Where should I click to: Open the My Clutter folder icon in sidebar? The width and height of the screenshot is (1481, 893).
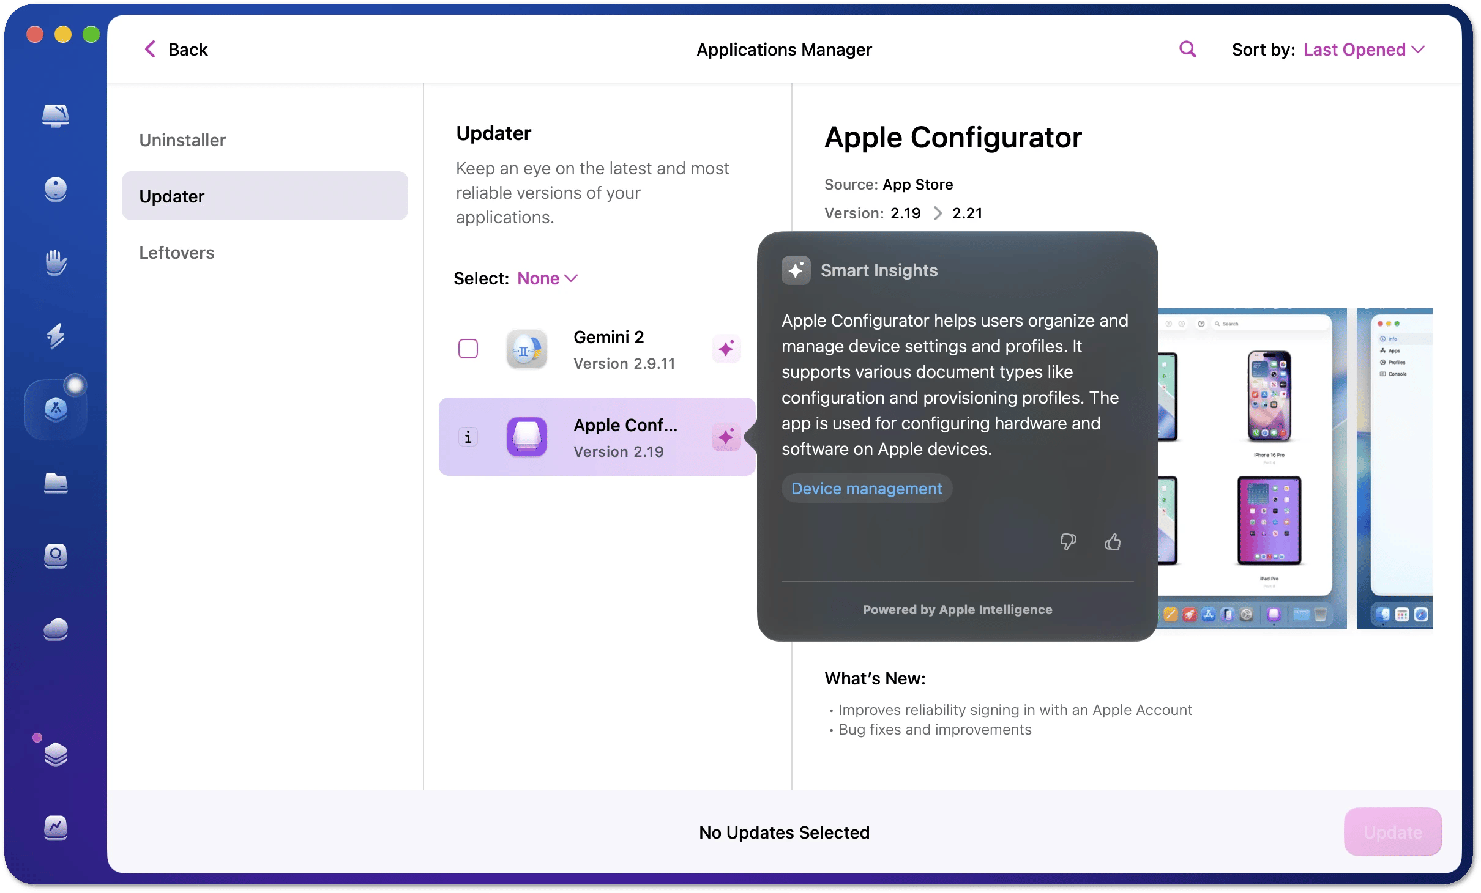point(56,483)
